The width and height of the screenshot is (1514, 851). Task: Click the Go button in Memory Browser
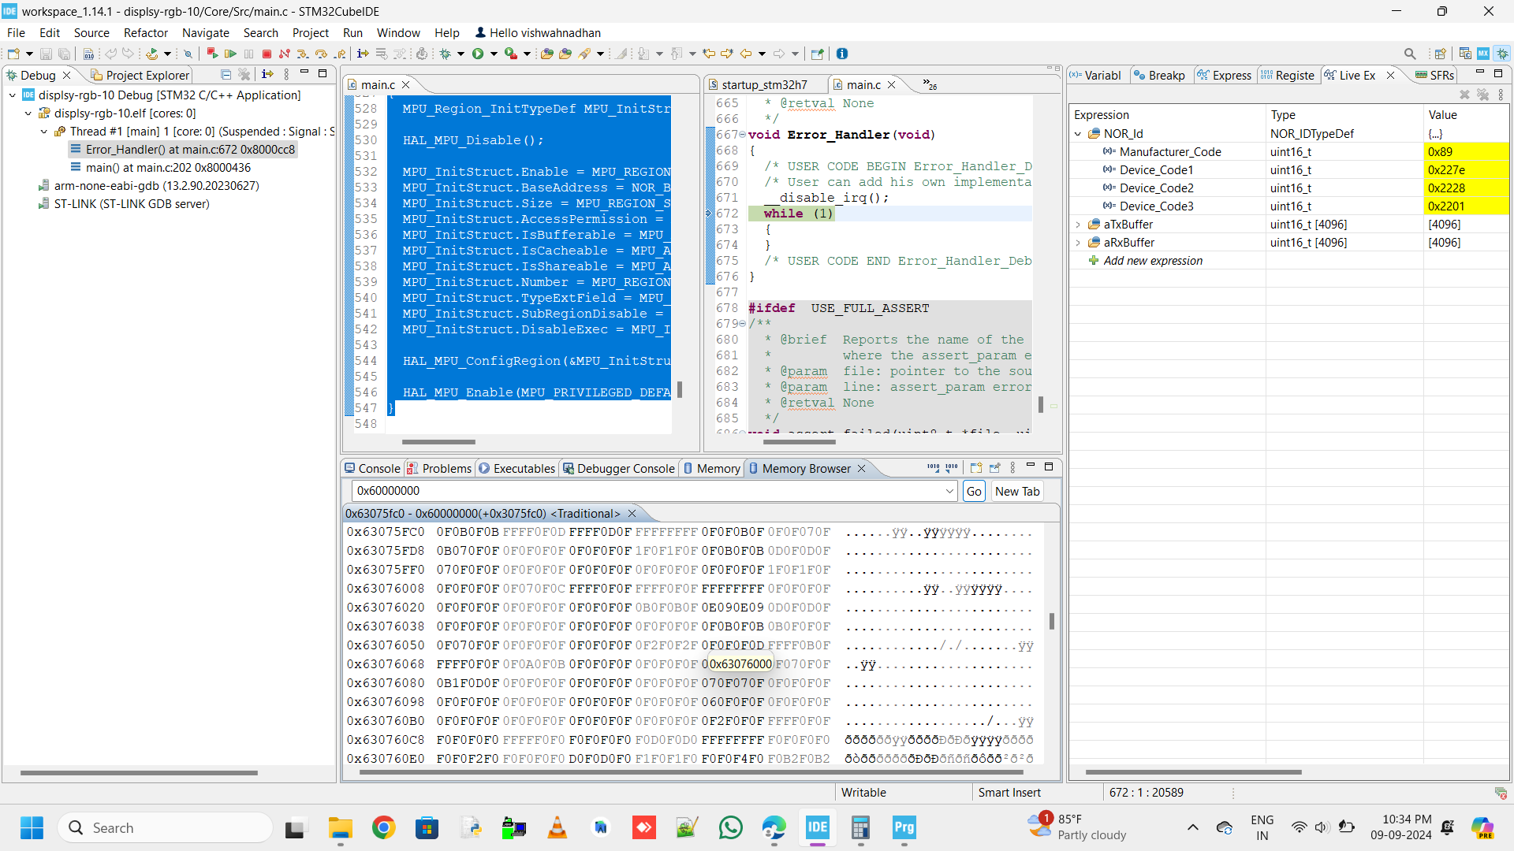974,491
